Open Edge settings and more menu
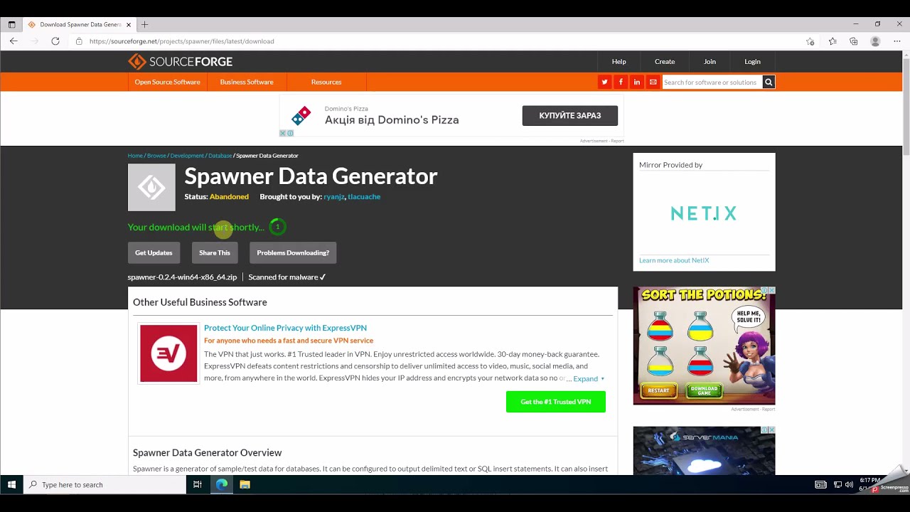Viewport: 910px width, 512px height. pyautogui.click(x=896, y=41)
